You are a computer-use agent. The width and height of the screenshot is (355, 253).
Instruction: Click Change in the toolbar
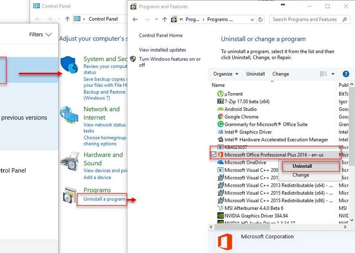click(x=281, y=74)
